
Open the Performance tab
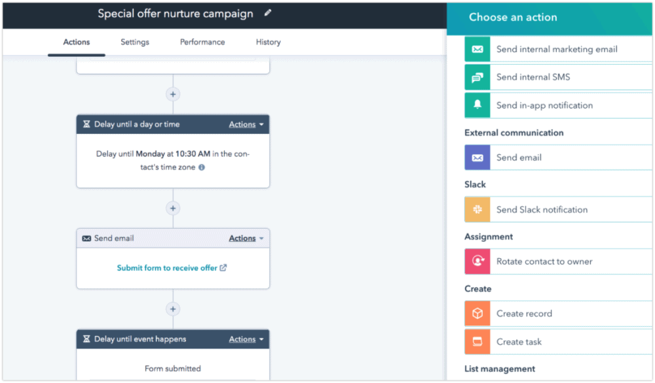pyautogui.click(x=202, y=42)
